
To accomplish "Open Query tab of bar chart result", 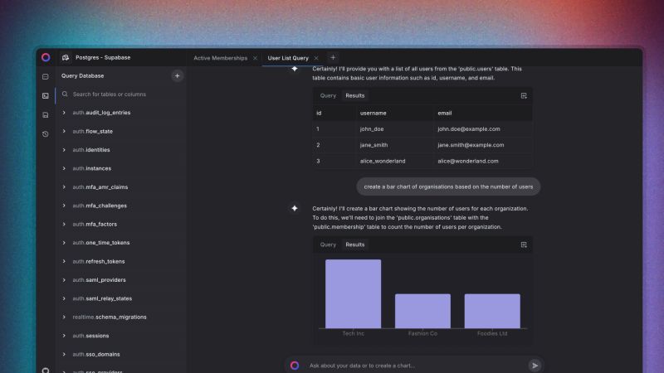I will point(328,245).
